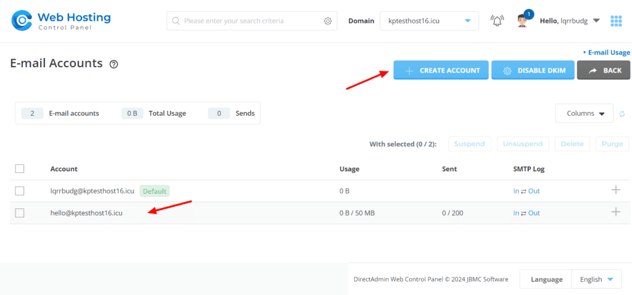This screenshot has height=295, width=632.
Task: Open the Hello, lqrrbudg user menu
Action: [570, 20]
